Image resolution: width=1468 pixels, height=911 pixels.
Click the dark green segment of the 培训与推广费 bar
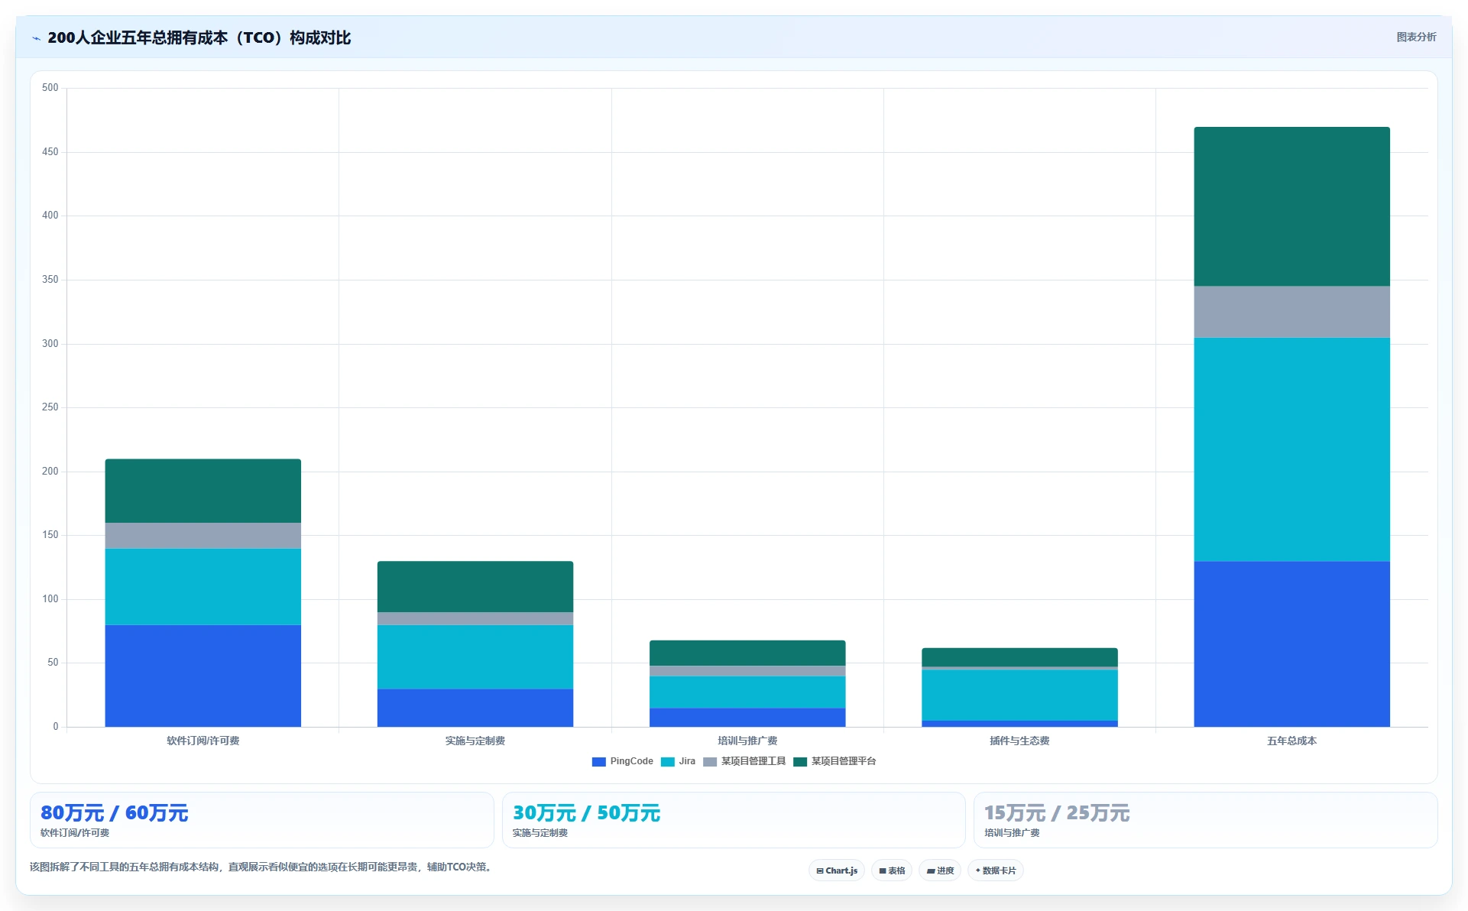747,653
